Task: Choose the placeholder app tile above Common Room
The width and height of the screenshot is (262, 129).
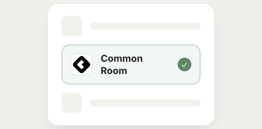Action: pos(72,26)
